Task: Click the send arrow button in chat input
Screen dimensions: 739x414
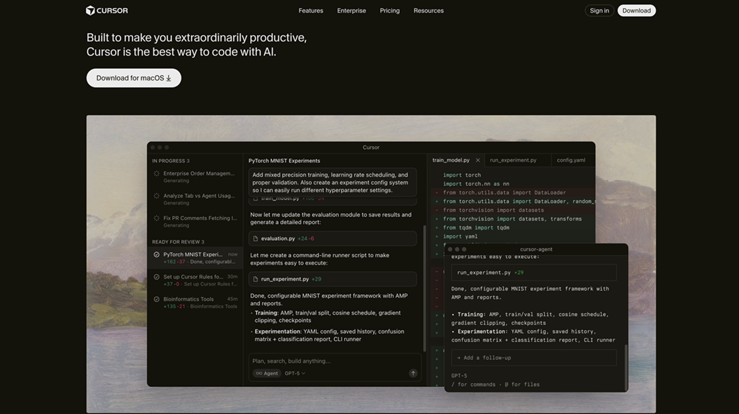Action: (413, 373)
